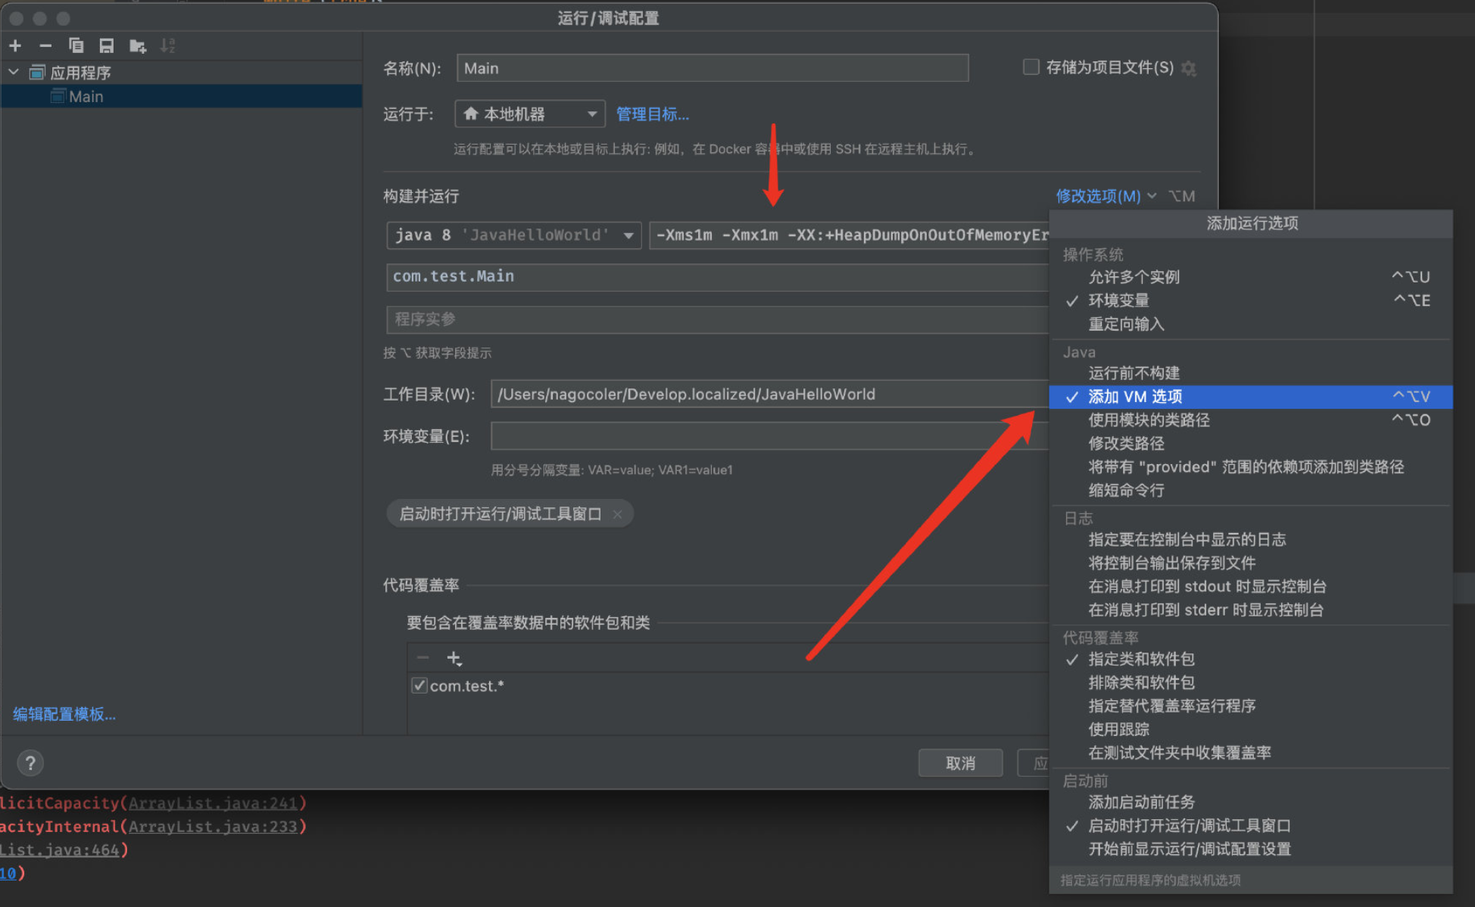Select the provided-scope dependencies menu option

click(x=1251, y=467)
